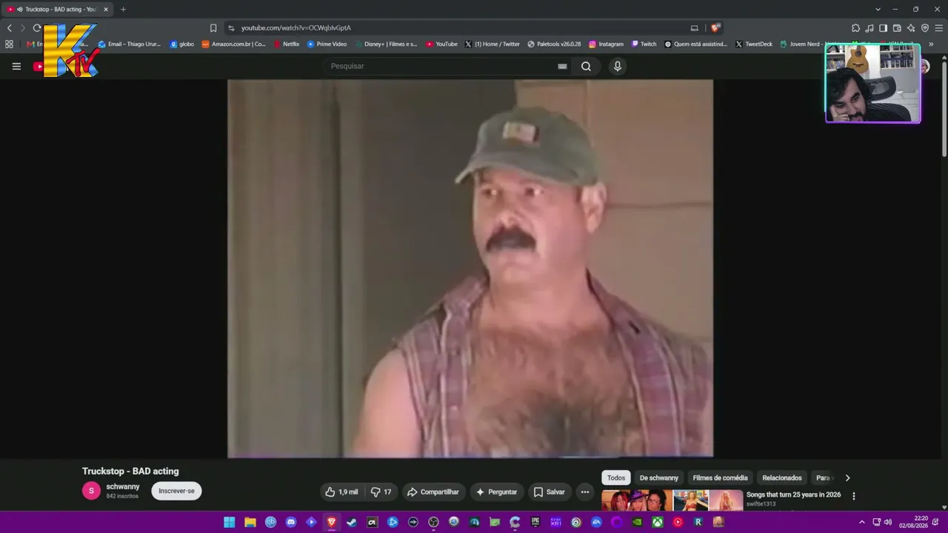Open more actions ellipsis under the video
Viewport: 948px width, 533px height.
584,492
